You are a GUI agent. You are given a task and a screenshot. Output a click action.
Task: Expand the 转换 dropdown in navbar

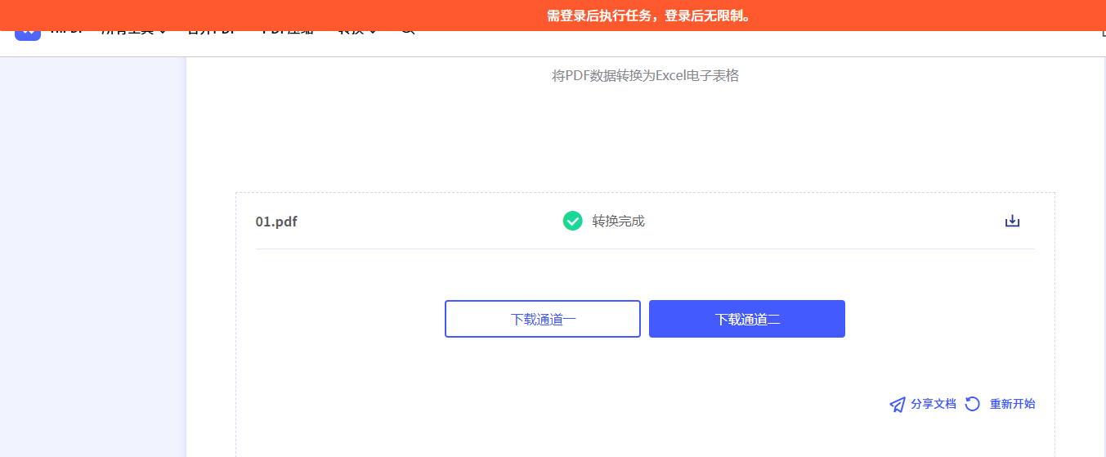coord(357,33)
